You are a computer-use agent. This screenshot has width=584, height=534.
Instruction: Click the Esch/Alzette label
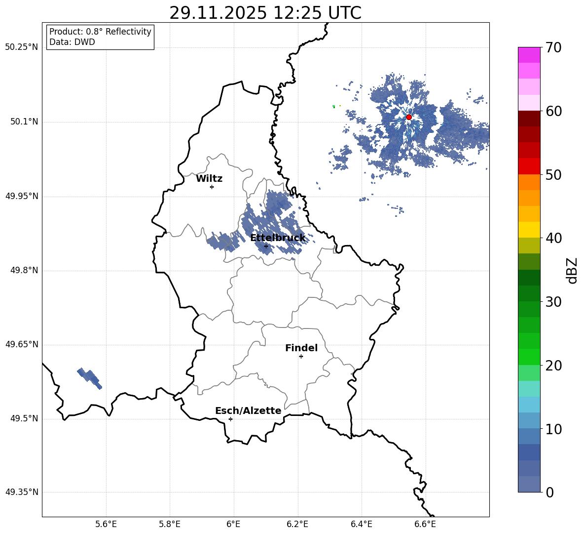248,411
